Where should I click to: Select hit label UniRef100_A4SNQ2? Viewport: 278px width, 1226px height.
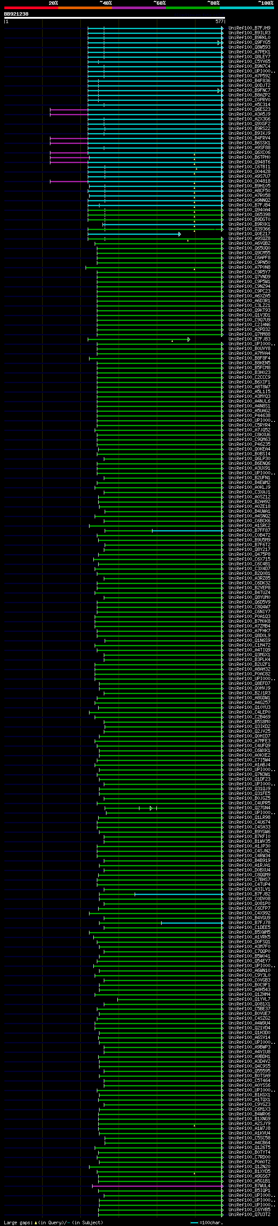pyautogui.click(x=249, y=516)
